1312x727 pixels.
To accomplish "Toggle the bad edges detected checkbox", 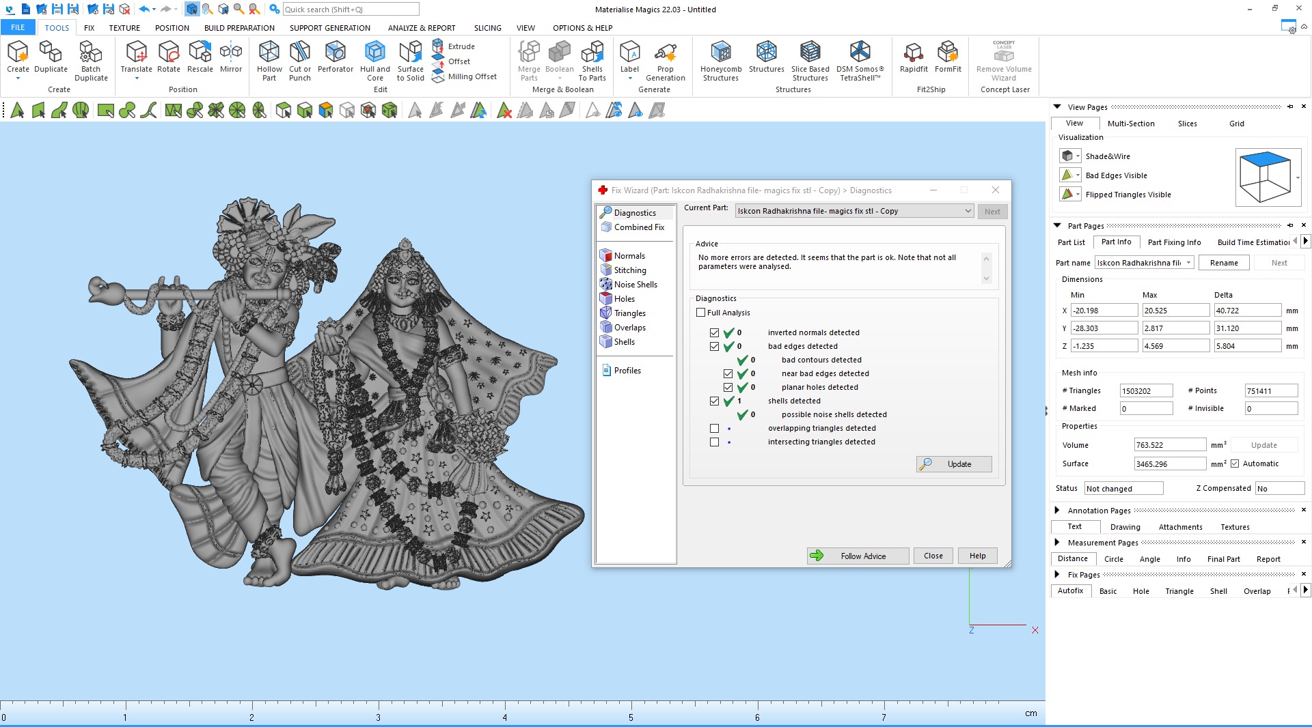I will (x=714, y=347).
